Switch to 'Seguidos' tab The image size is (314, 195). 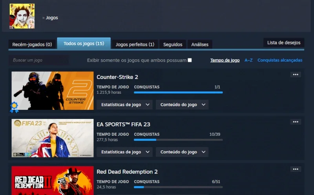point(173,44)
